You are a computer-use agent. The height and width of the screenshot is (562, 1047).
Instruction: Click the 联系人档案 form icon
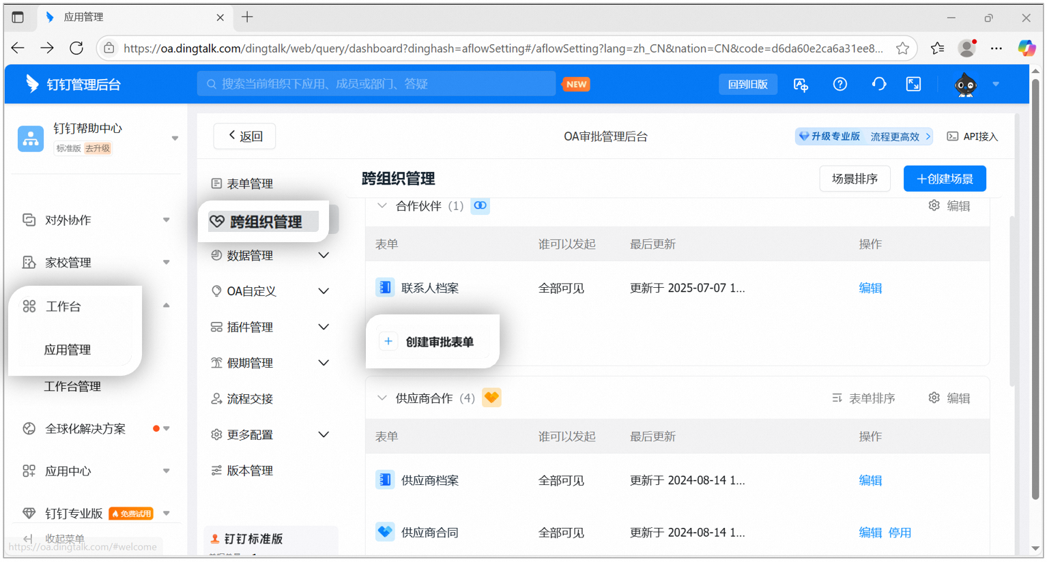385,288
